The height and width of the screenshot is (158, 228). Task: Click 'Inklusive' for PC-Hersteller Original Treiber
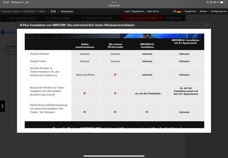click(x=115, y=61)
